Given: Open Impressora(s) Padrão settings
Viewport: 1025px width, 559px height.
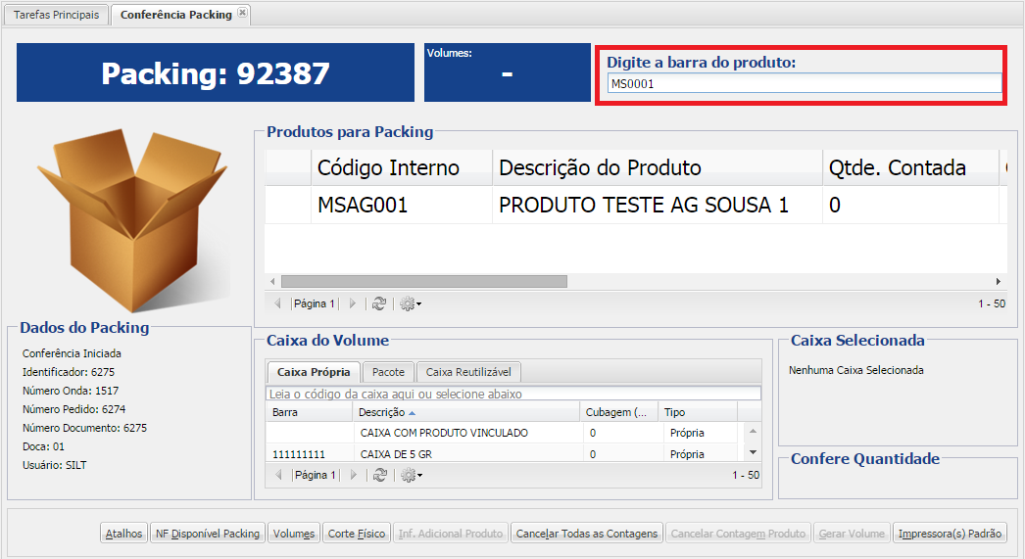Looking at the screenshot, I should coord(950,534).
